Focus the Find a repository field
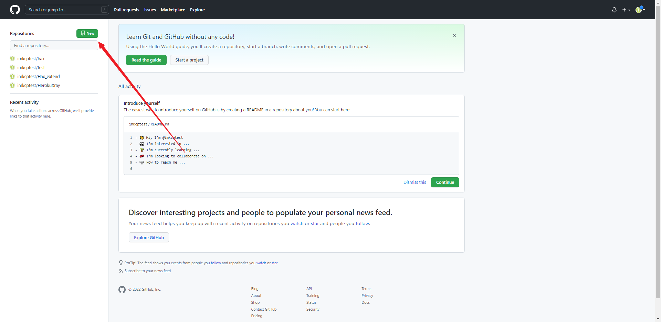The width and height of the screenshot is (661, 322). tap(54, 45)
